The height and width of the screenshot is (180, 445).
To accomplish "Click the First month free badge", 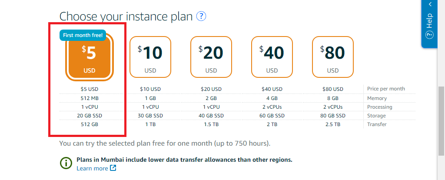I will 83,35.
